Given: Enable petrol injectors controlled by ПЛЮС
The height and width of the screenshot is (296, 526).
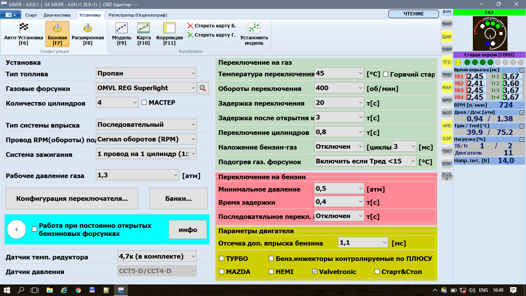Looking at the screenshot, I should (x=271, y=259).
